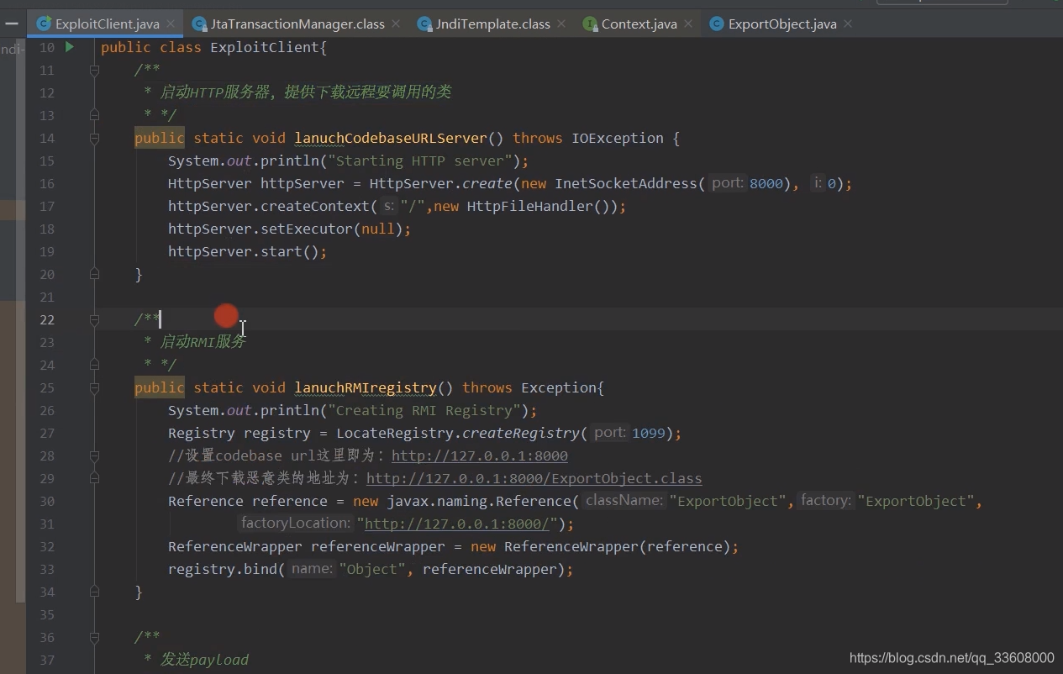Fold the lanuchRMIregistry method at line 25
The image size is (1063, 674).
(94, 387)
